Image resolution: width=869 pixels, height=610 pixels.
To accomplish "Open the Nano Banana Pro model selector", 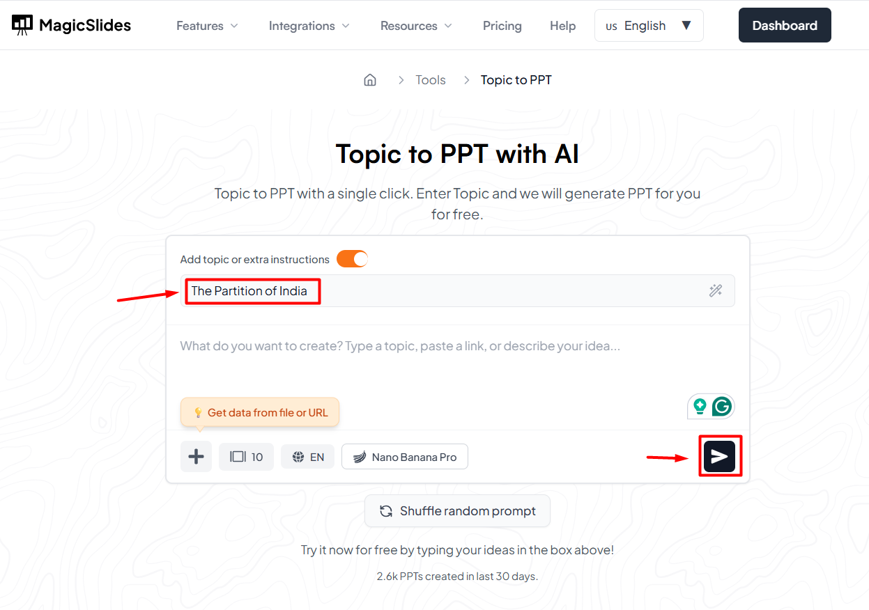I will pyautogui.click(x=404, y=457).
